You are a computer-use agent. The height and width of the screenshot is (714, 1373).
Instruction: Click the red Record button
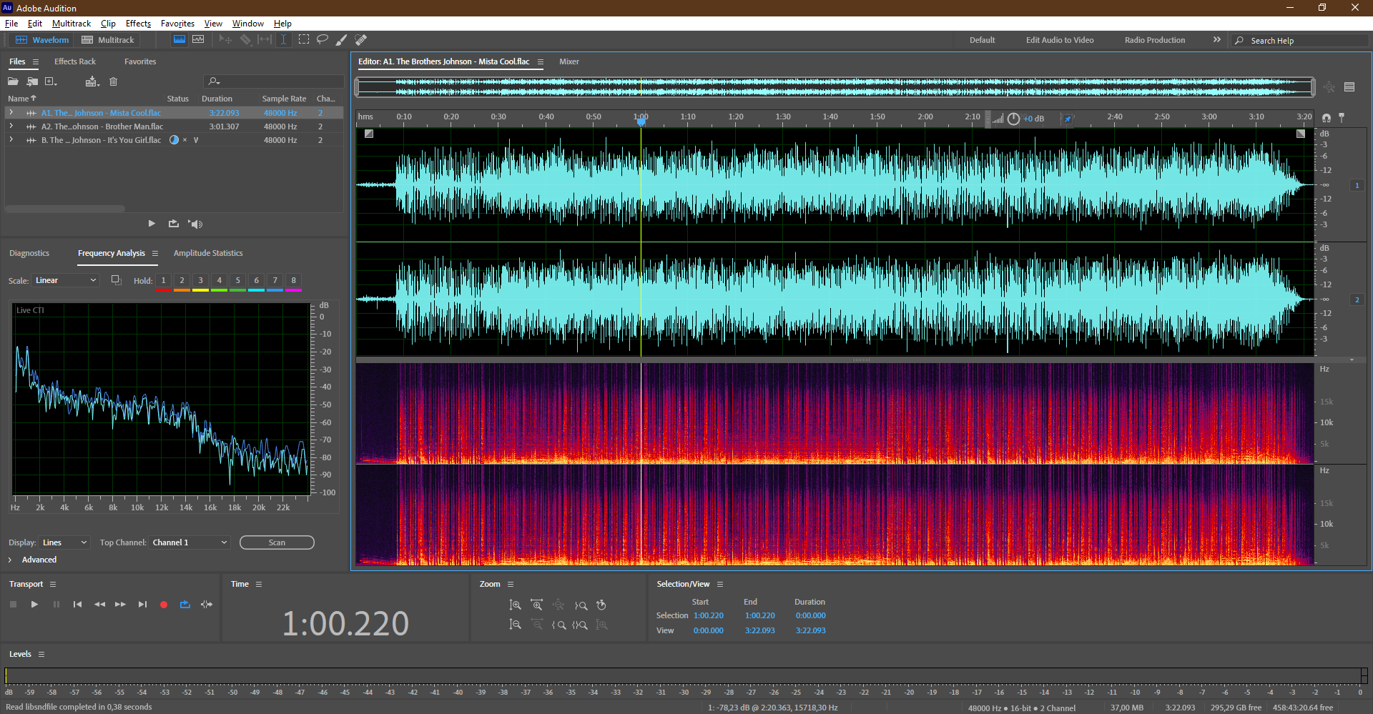point(164,605)
